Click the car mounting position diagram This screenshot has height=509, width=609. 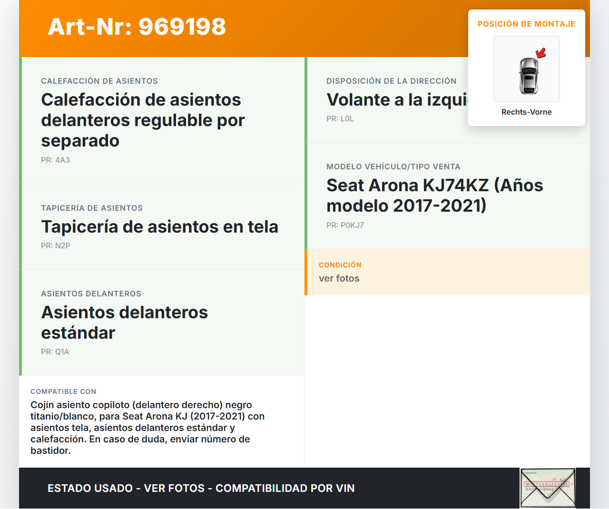tap(527, 69)
